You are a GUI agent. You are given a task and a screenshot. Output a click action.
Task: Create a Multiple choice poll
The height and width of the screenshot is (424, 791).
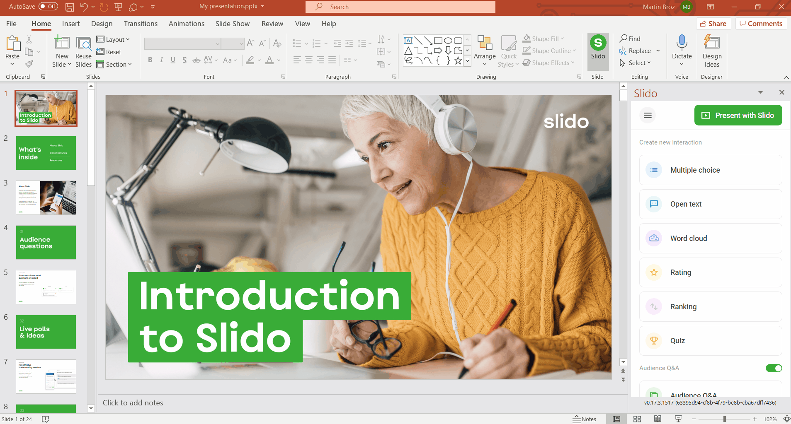(x=710, y=170)
